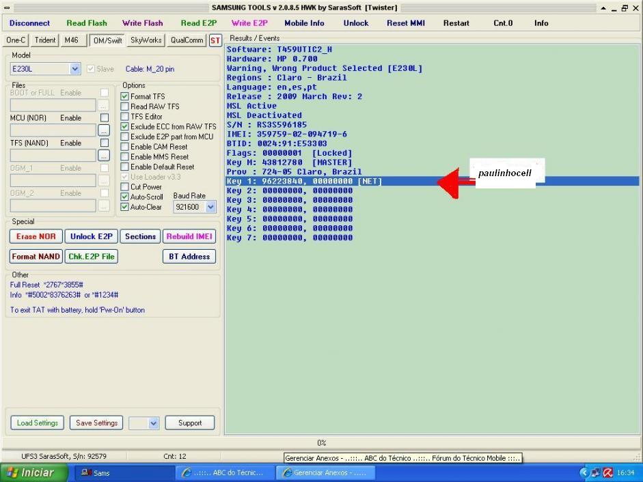Click Write E2P in the top bar
This screenshot has height=482, width=643.
pos(249,23)
